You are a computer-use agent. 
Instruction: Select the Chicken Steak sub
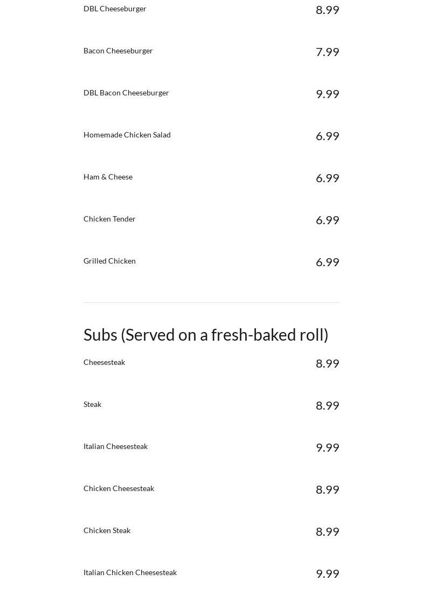[107, 530]
